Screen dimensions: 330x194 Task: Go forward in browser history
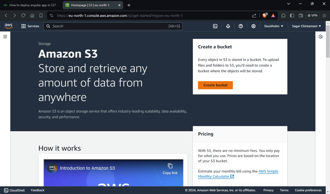coord(15,15)
